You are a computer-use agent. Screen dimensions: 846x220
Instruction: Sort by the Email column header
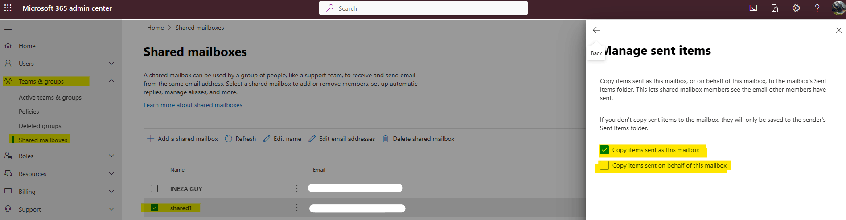[x=319, y=170]
